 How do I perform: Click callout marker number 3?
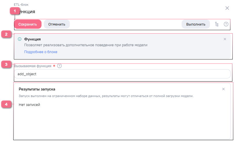click(6, 64)
